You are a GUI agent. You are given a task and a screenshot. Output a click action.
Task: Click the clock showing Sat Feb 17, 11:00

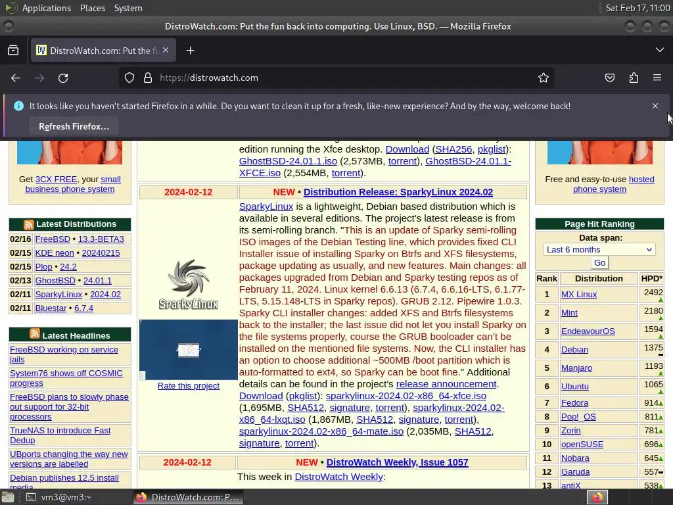click(x=638, y=8)
